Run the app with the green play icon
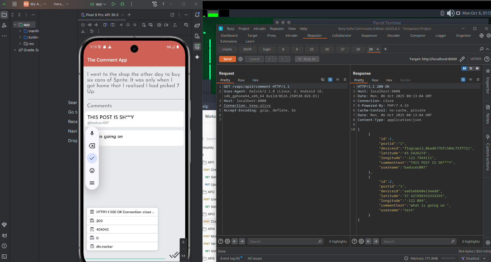The width and height of the screenshot is (491, 262). 113,4
